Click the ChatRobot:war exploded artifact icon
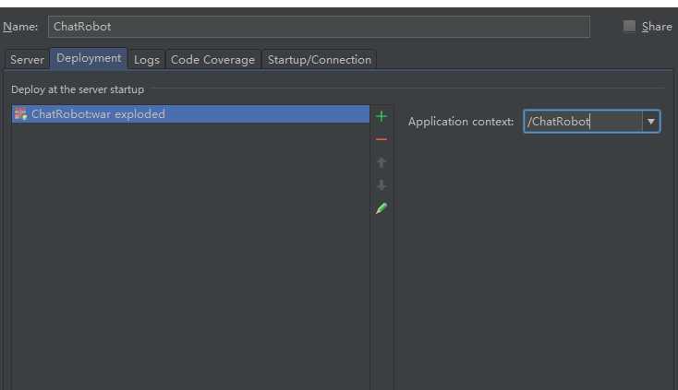Image resolution: width=678 pixels, height=390 pixels. pyautogui.click(x=20, y=114)
